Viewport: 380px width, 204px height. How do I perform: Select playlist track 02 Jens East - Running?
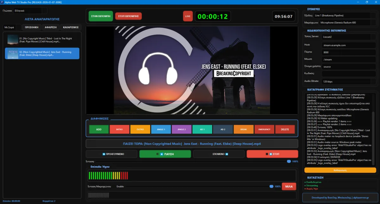42,54
